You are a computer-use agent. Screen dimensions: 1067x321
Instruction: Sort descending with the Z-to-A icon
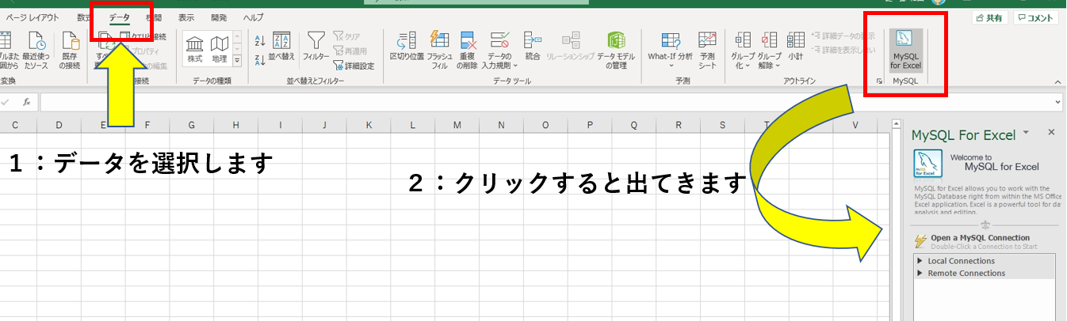[260, 59]
